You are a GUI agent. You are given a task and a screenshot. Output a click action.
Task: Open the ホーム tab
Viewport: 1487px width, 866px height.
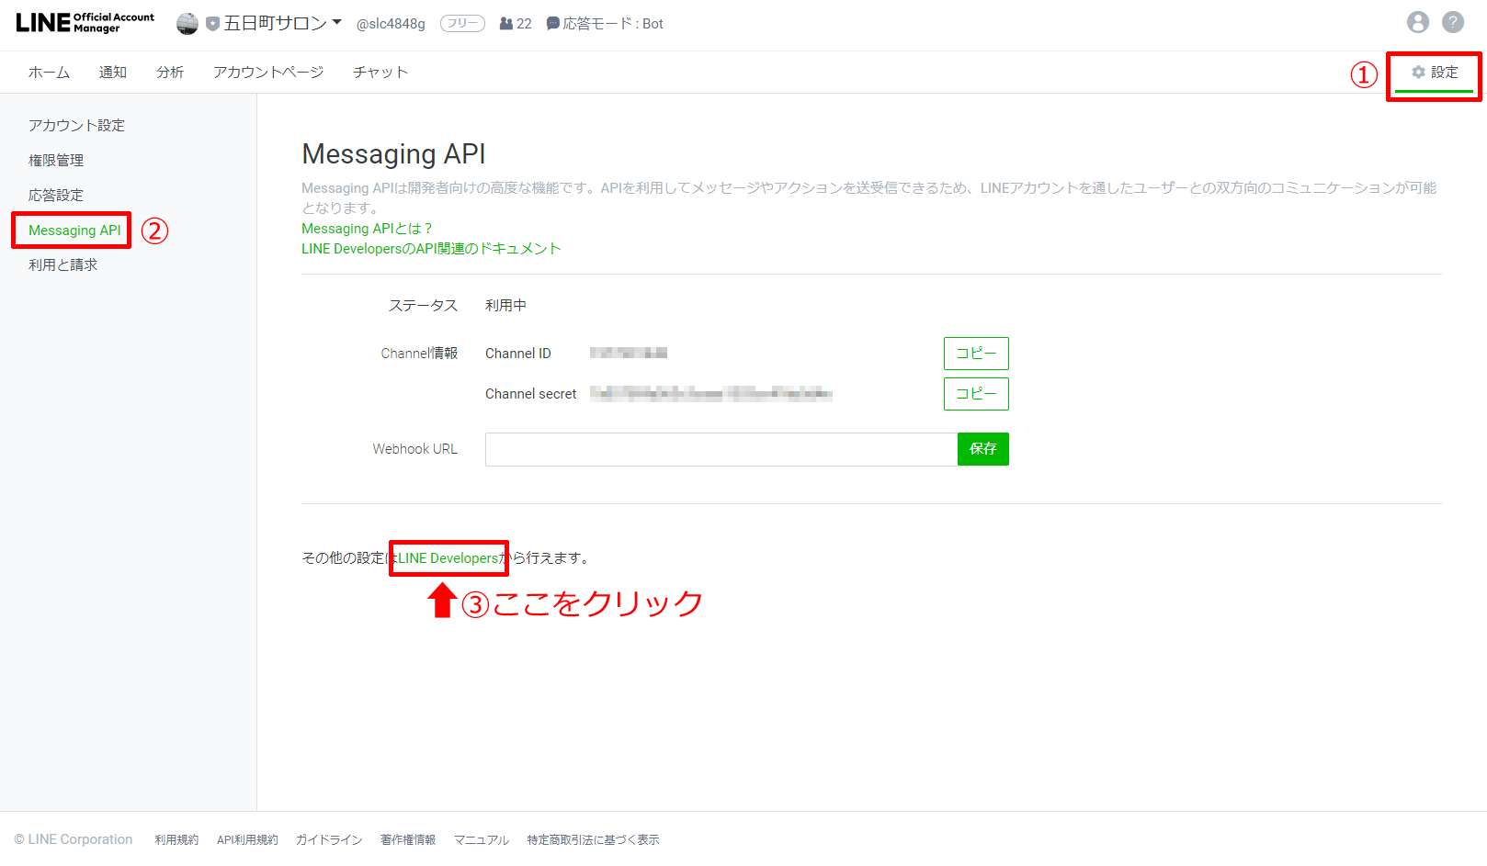49,73
